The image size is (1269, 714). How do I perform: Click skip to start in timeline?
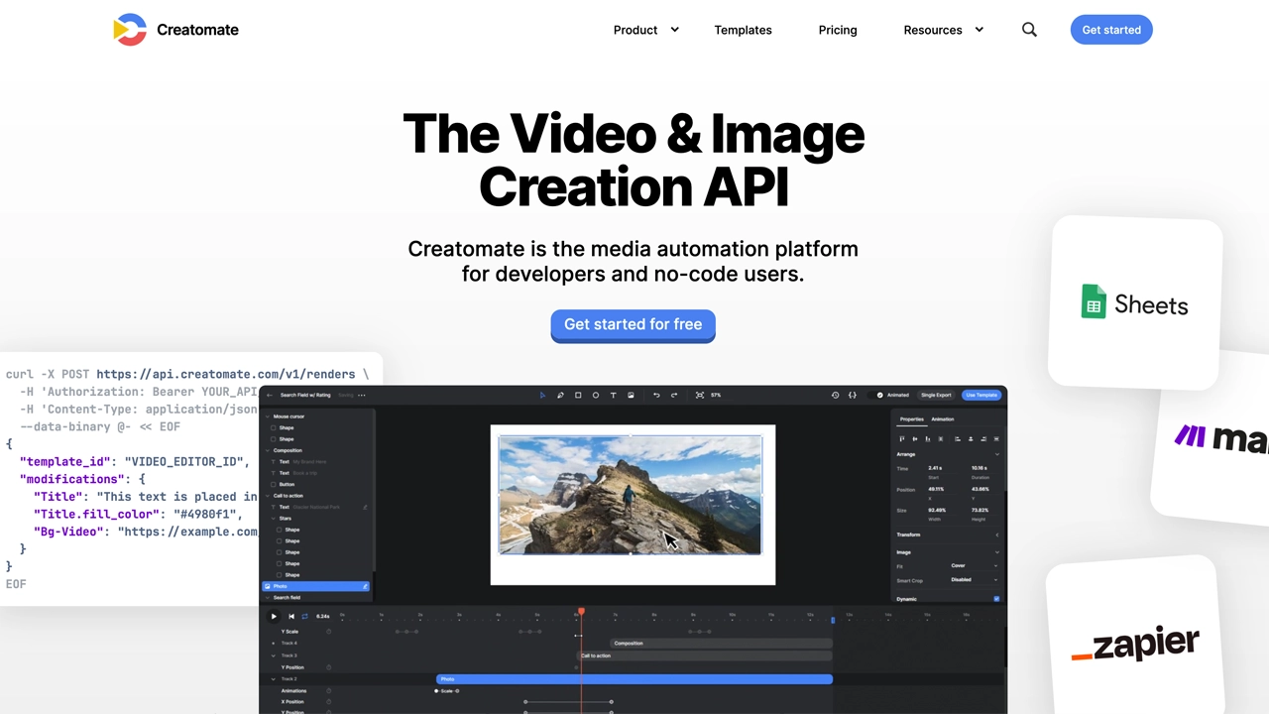click(291, 616)
